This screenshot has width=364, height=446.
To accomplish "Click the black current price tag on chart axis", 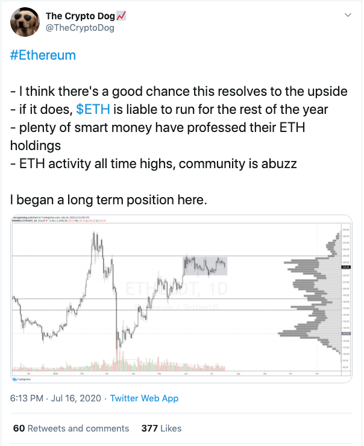I will coord(347,267).
